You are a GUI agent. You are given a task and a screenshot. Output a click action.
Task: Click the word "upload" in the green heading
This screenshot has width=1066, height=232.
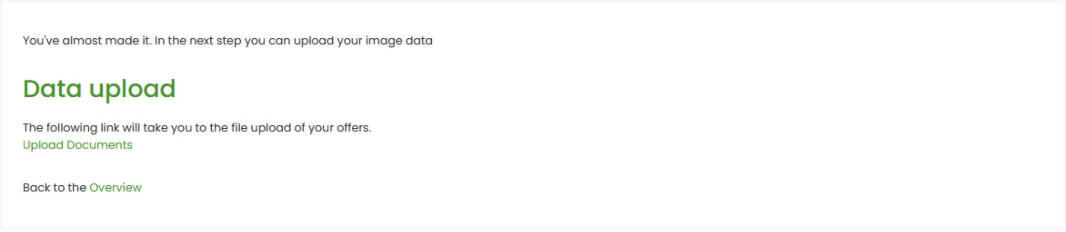(132, 89)
